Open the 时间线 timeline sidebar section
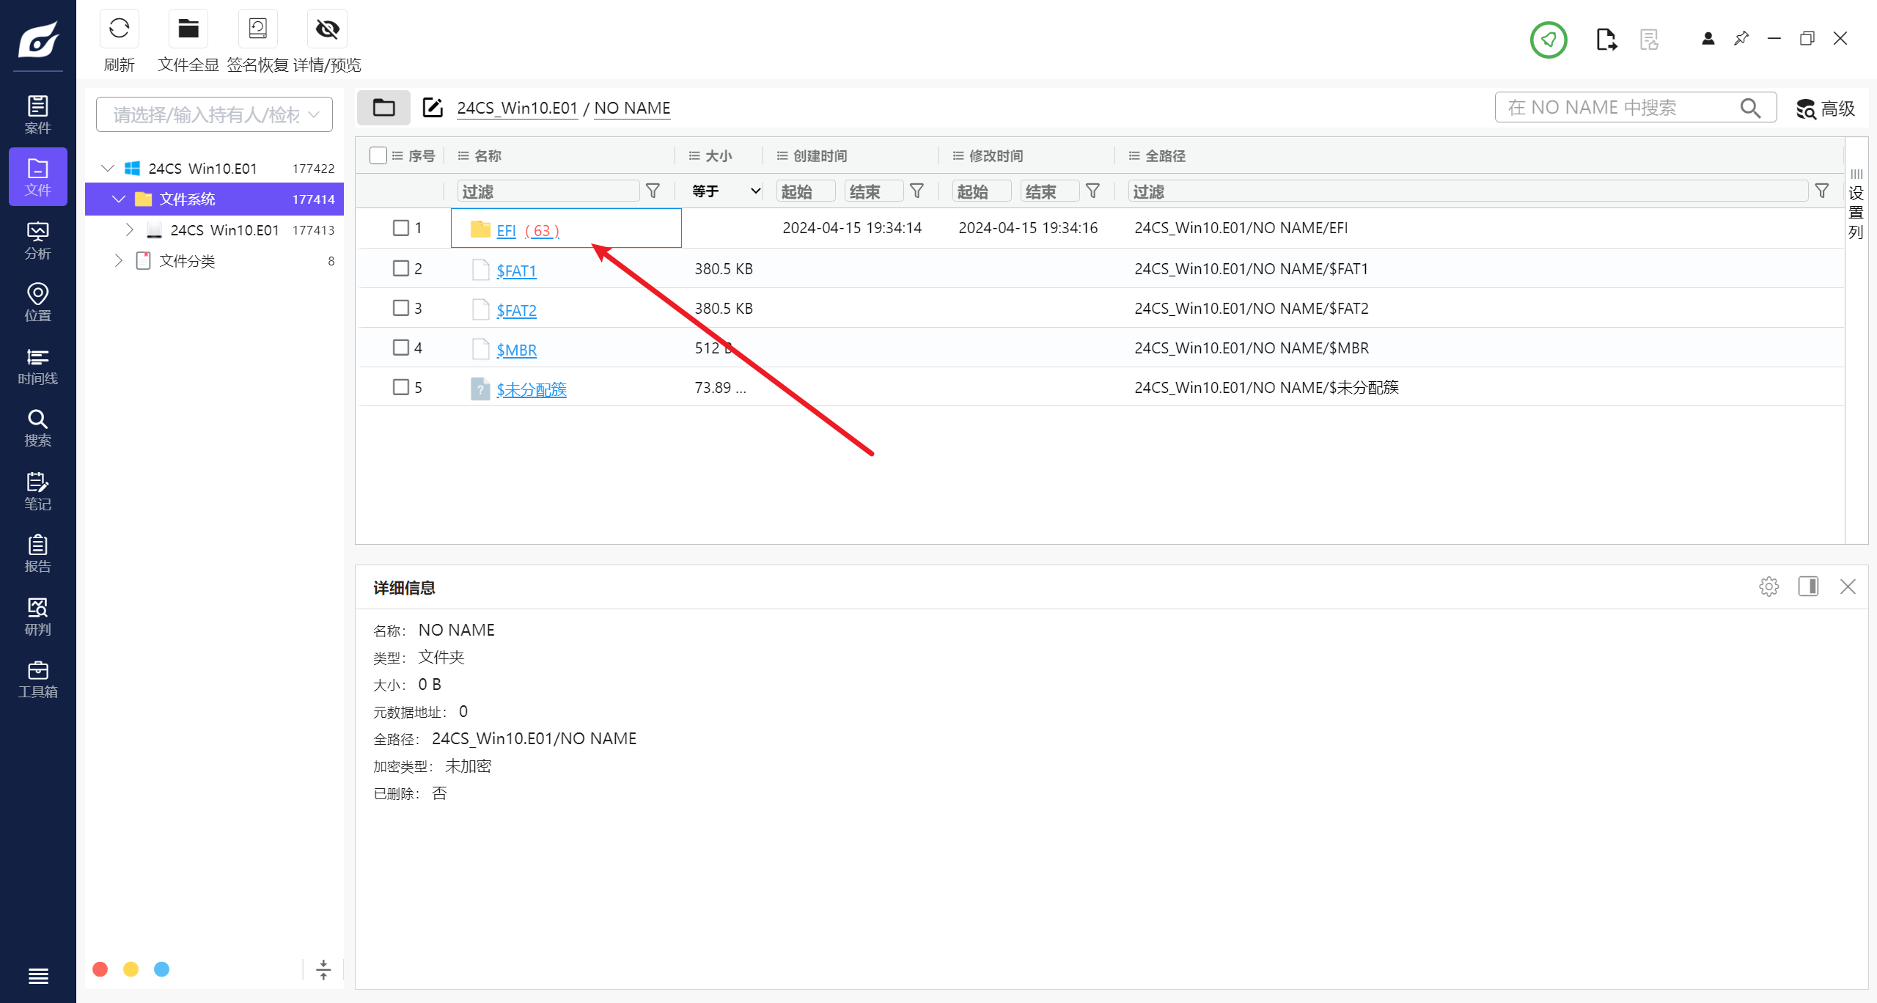The width and height of the screenshot is (1877, 1003). point(37,366)
